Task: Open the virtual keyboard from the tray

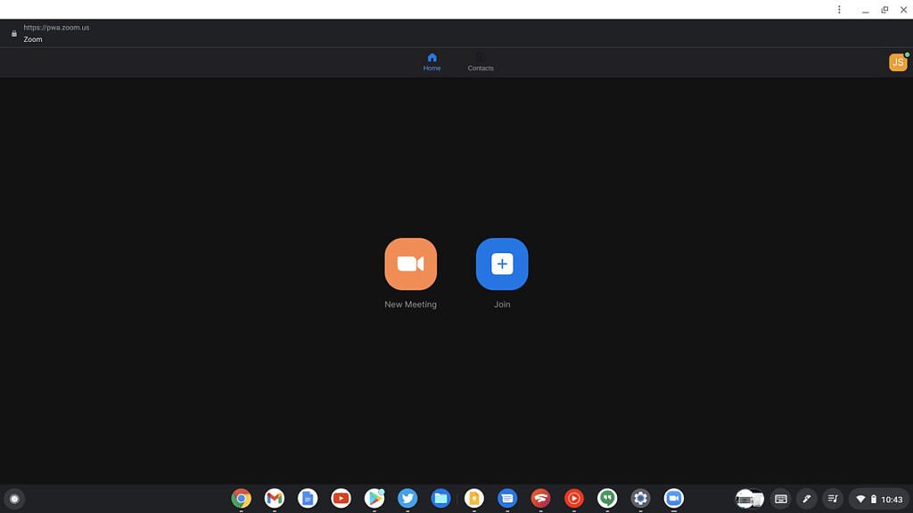Action: point(780,499)
